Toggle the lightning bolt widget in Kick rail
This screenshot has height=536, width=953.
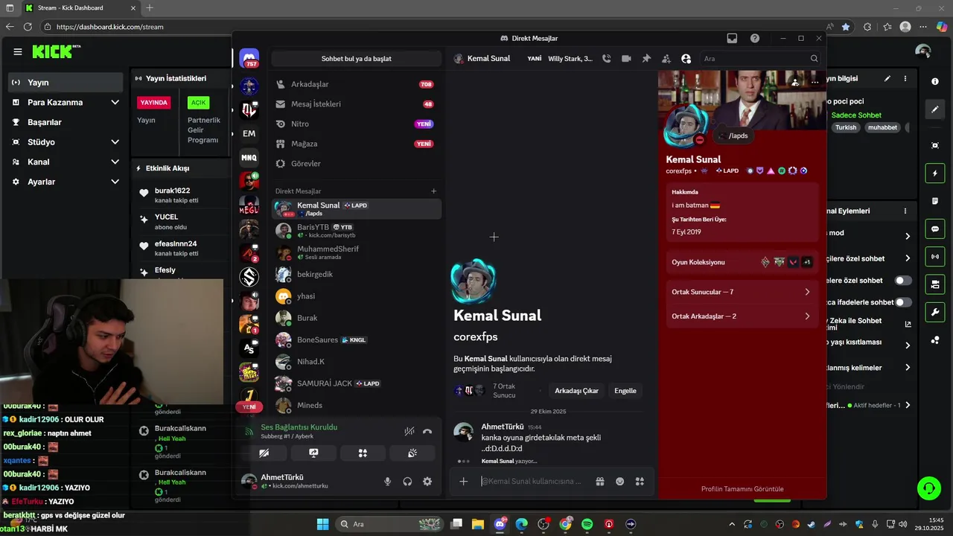935,173
